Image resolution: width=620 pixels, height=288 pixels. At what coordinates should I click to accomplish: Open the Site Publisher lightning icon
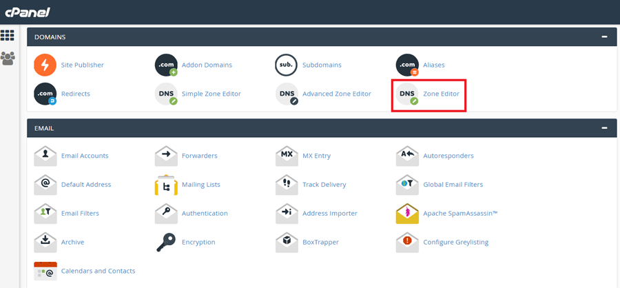45,65
